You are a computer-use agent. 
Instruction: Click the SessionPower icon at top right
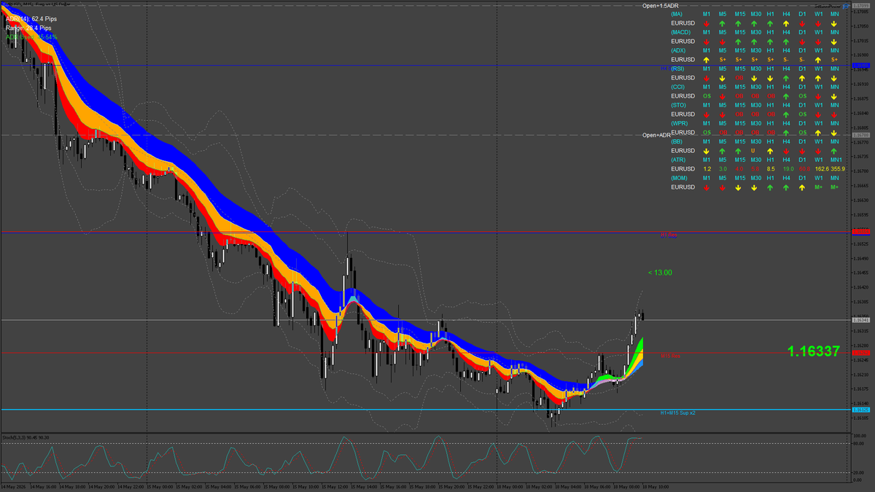[844, 5]
